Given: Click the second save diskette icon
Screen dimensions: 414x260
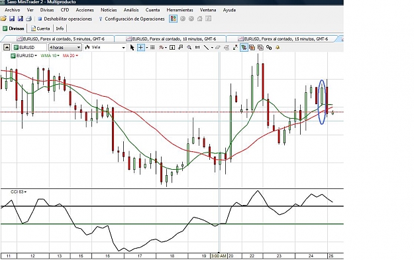Looking at the screenshot, I should [21, 19].
